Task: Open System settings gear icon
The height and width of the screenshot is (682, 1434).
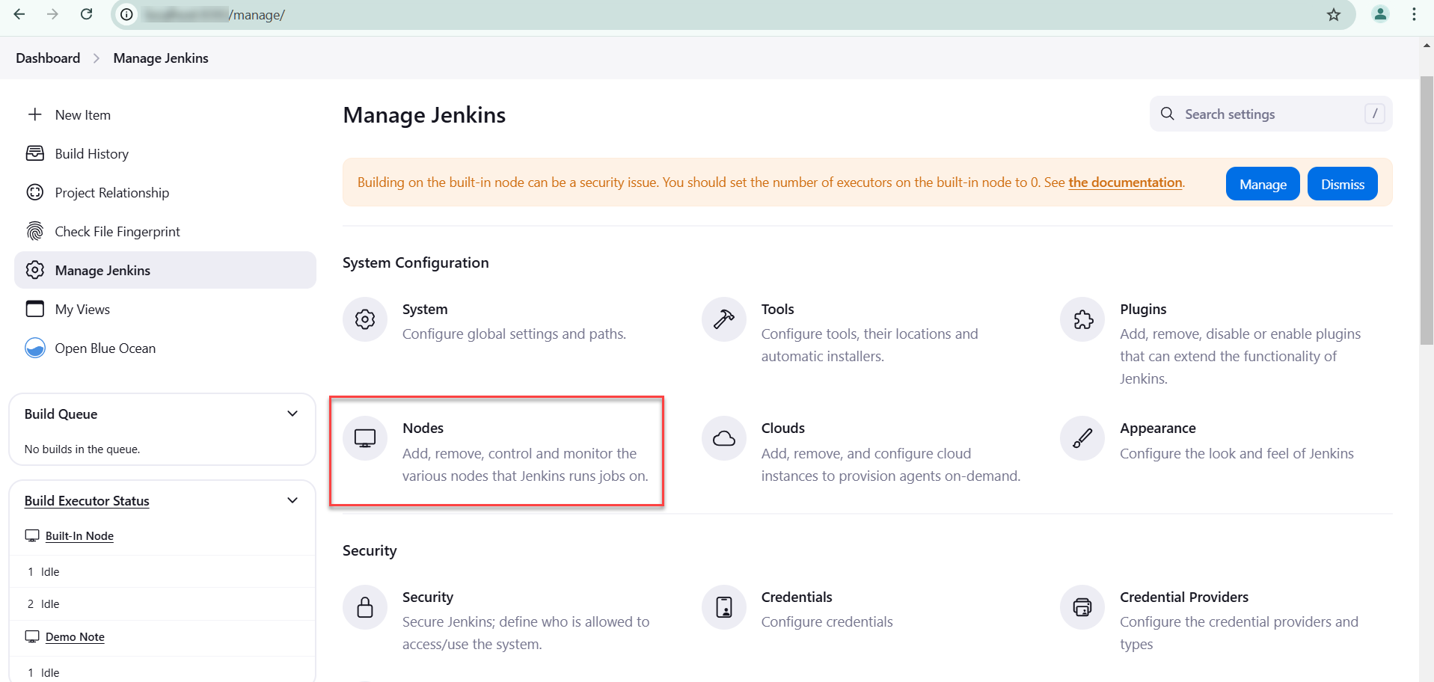Action: pyautogui.click(x=365, y=319)
